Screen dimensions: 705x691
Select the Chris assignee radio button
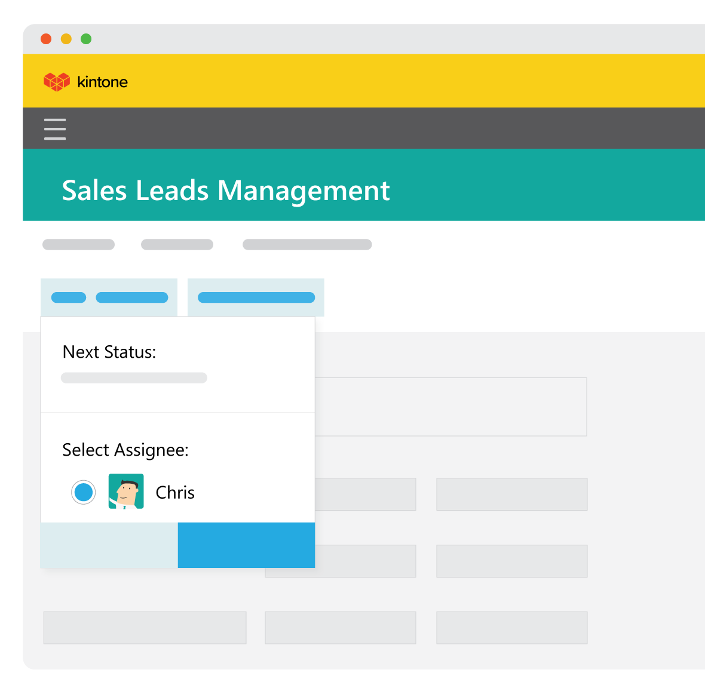tap(83, 492)
